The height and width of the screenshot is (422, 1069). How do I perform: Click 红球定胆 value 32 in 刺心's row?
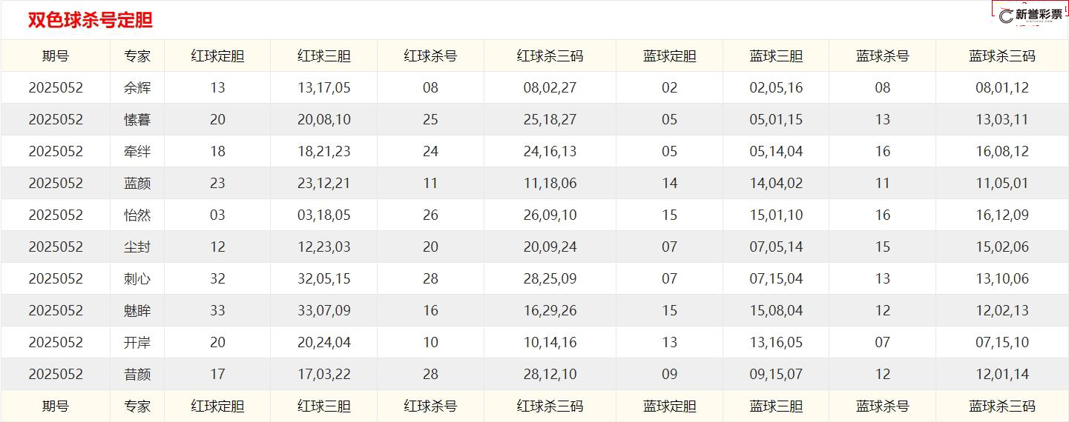pyautogui.click(x=217, y=278)
